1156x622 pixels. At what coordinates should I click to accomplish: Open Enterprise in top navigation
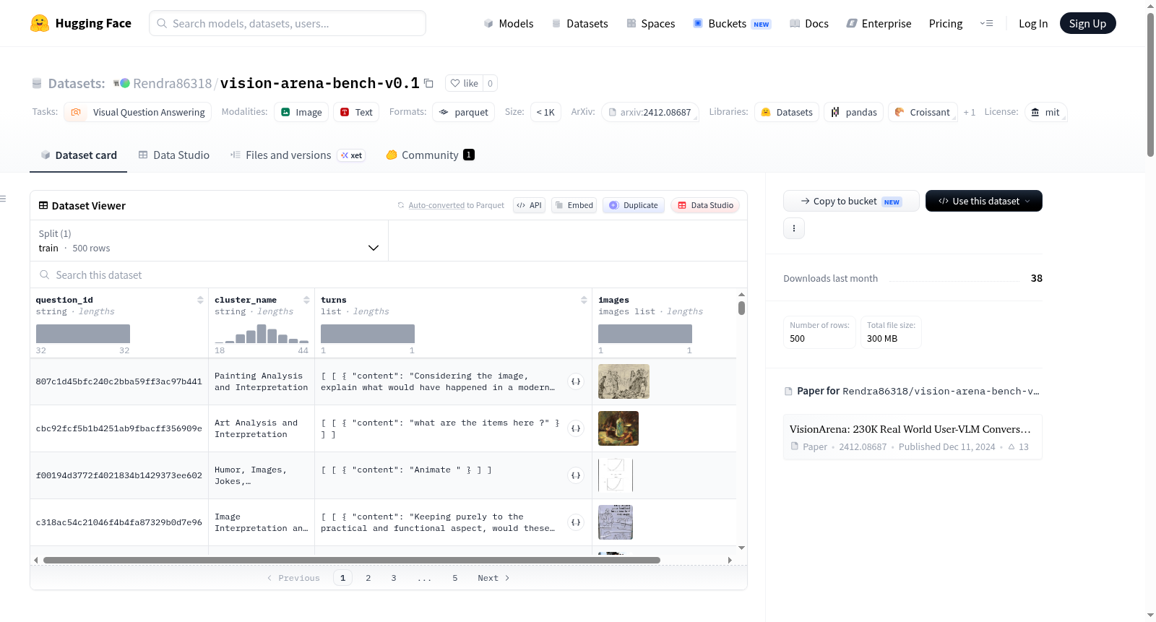879,23
